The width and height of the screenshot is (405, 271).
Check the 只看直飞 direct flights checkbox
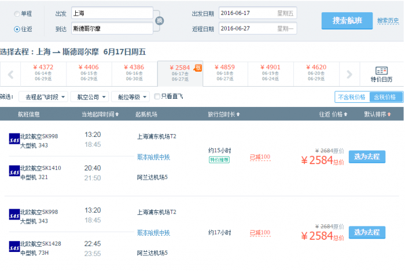pyautogui.click(x=157, y=96)
